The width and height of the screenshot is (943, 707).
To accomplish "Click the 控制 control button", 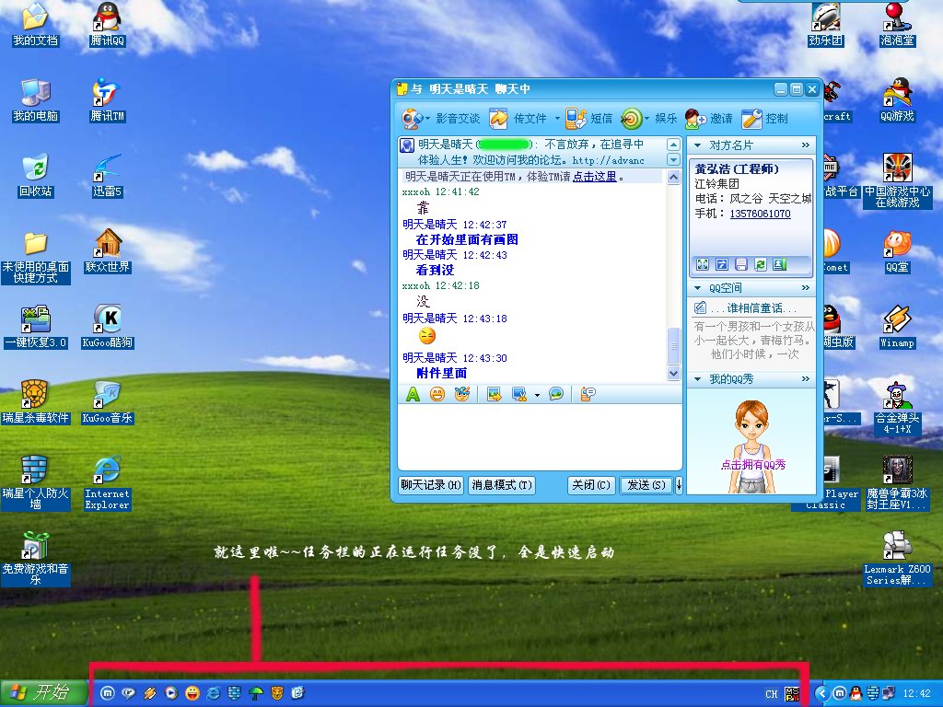I will click(764, 119).
